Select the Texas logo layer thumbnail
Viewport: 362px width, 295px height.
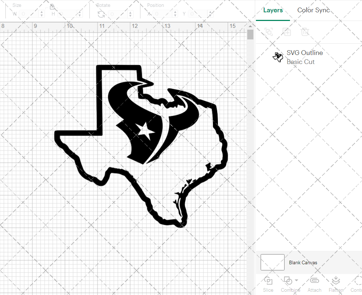(x=278, y=57)
